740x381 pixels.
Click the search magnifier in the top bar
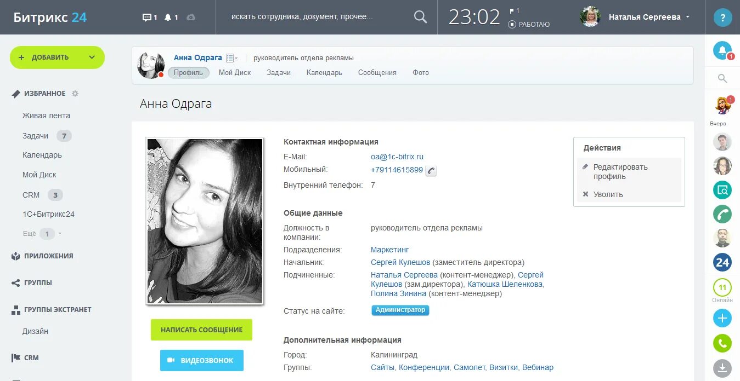coord(420,17)
